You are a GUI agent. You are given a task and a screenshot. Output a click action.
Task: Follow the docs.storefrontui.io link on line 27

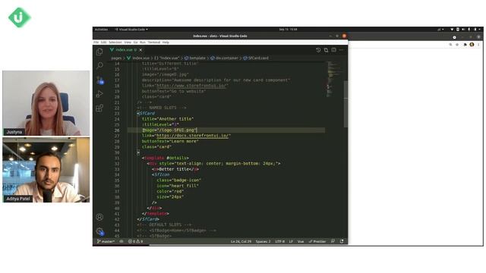coord(192,136)
